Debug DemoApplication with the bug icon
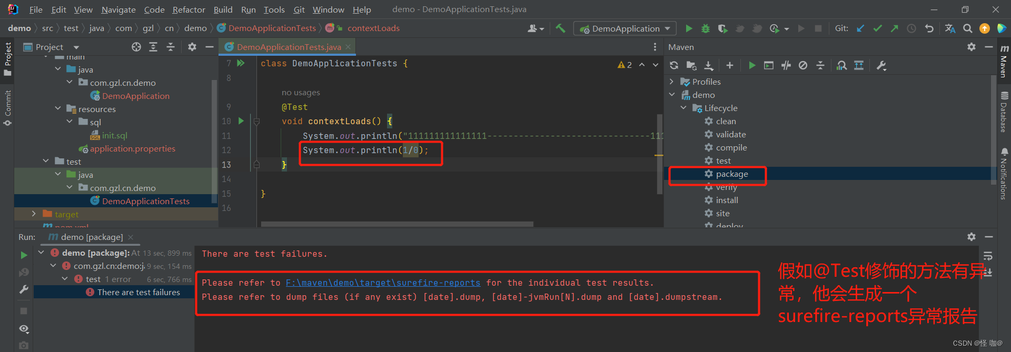Viewport: 1011px width, 352px height. (706, 28)
